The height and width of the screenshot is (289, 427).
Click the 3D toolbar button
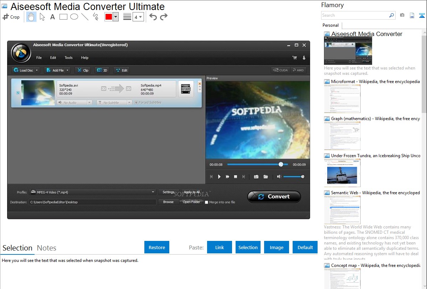point(102,70)
